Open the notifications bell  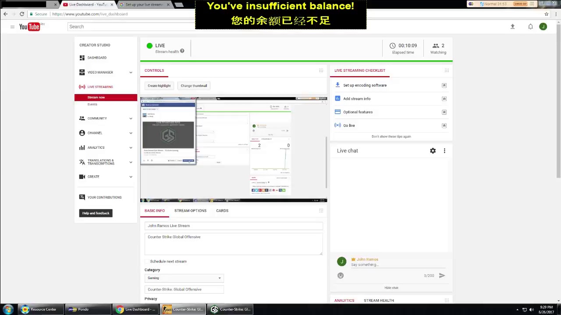point(530,27)
